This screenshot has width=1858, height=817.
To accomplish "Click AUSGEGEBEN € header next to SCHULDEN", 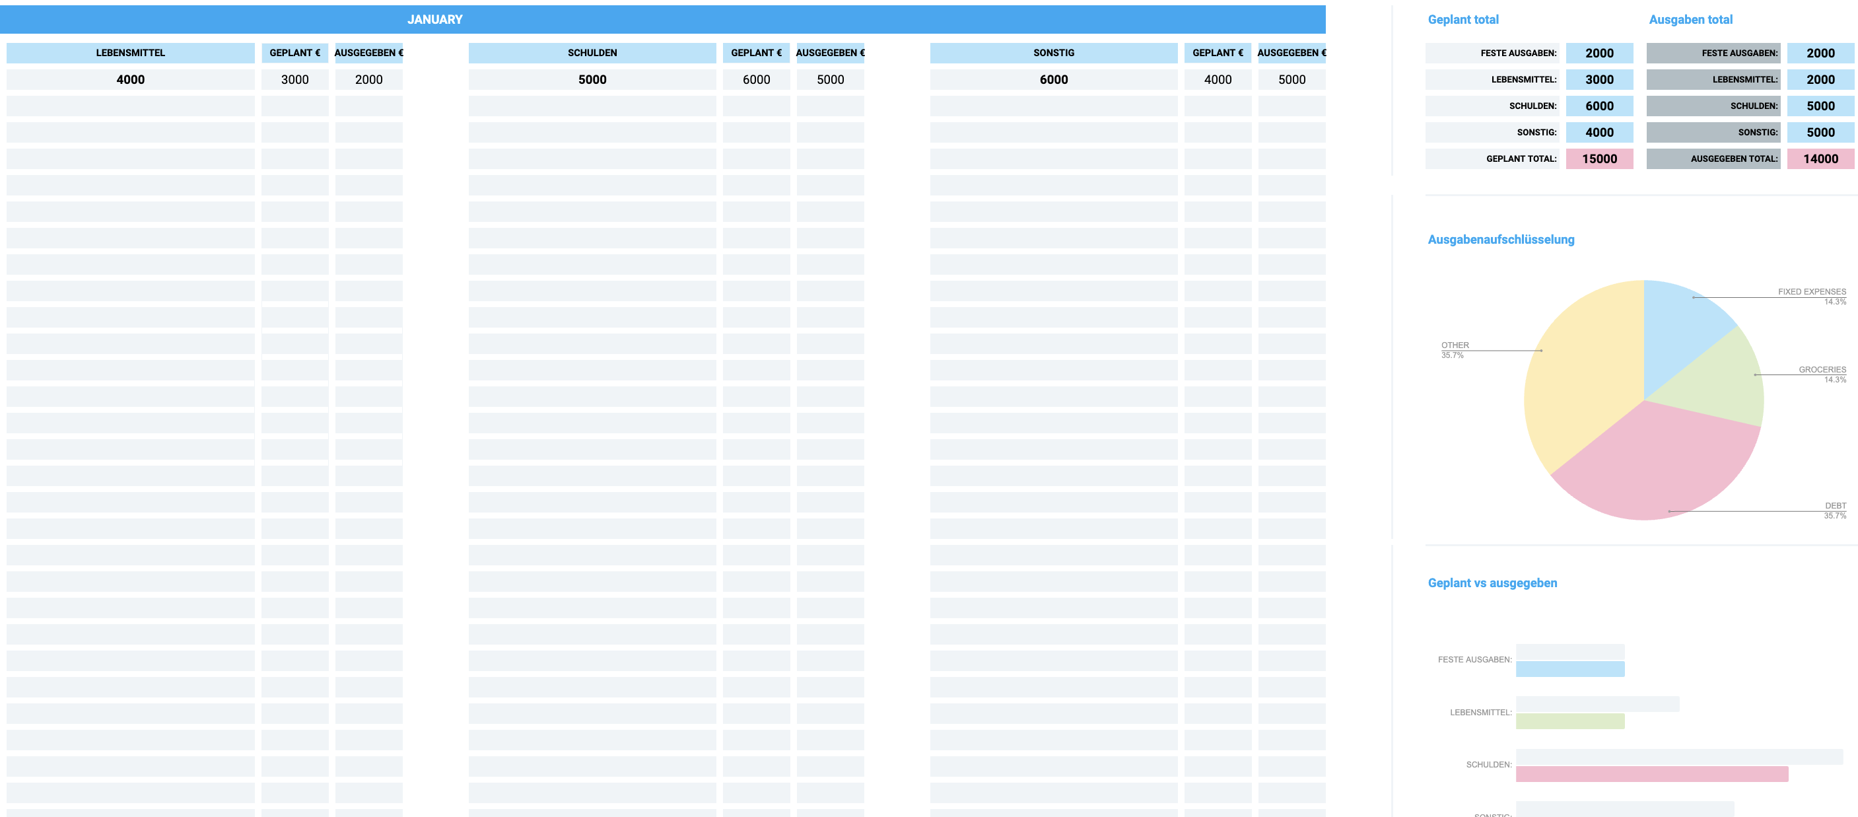I will click(830, 53).
